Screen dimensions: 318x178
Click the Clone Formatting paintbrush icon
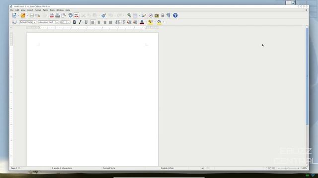pos(103,15)
